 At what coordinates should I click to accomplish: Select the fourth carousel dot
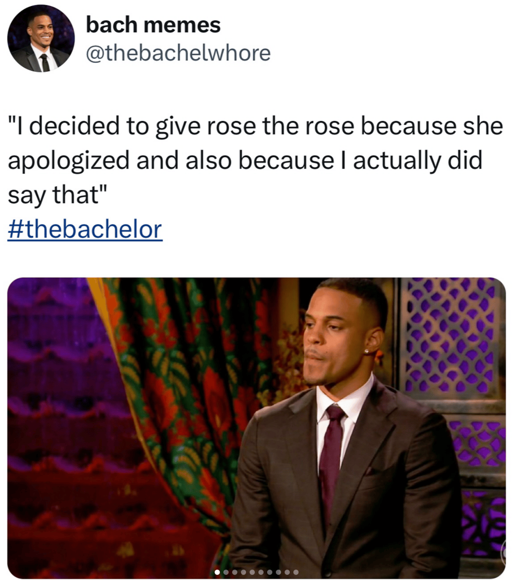243,572
